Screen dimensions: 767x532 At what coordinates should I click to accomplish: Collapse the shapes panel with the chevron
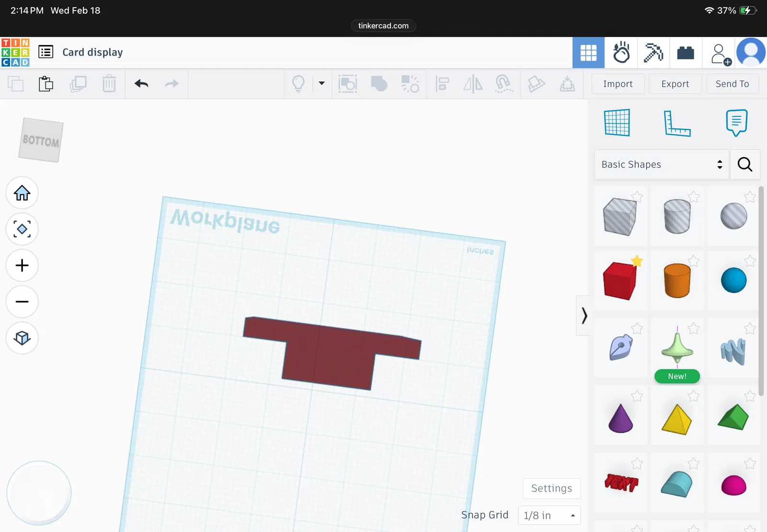pos(584,316)
